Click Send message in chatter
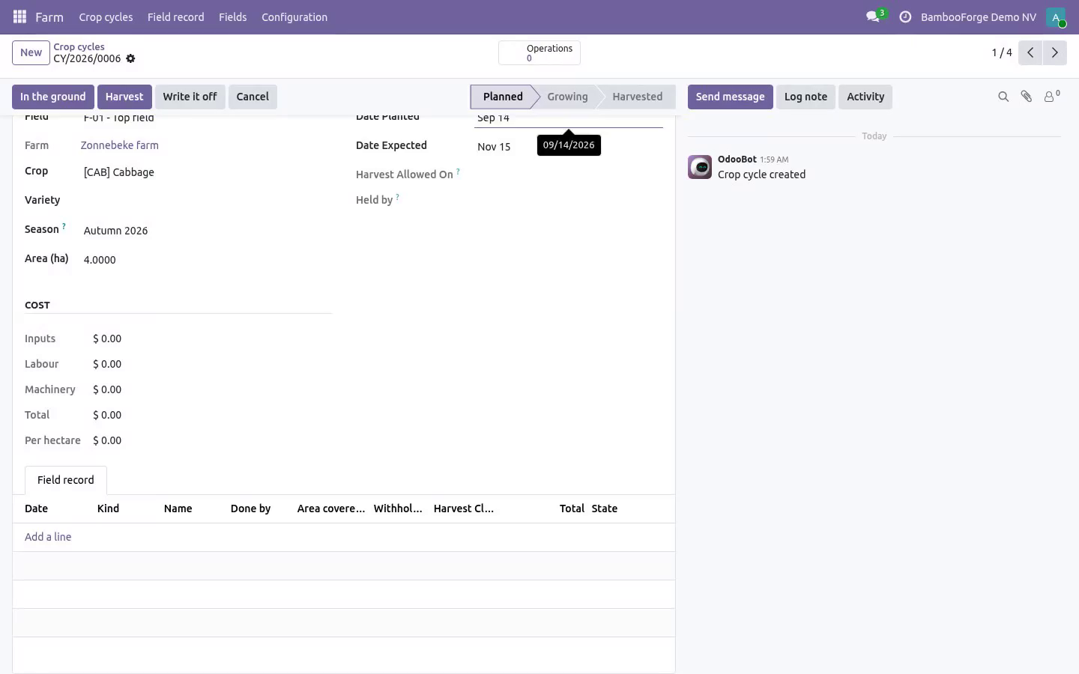 point(730,97)
